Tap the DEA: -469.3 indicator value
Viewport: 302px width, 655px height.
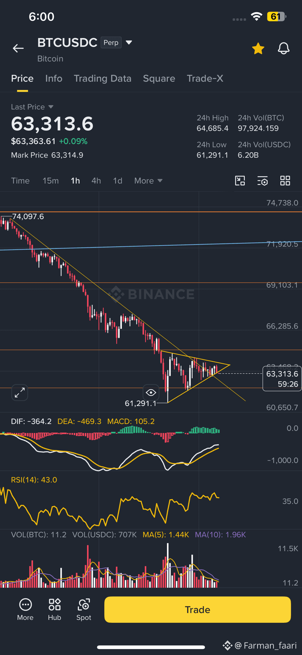pyautogui.click(x=79, y=421)
